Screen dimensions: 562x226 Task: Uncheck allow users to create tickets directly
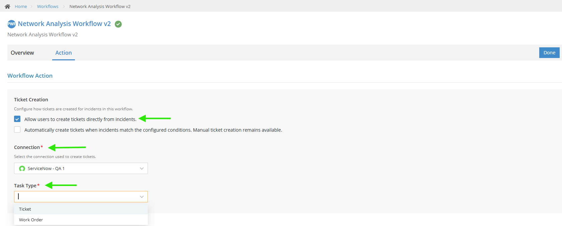(x=17, y=119)
